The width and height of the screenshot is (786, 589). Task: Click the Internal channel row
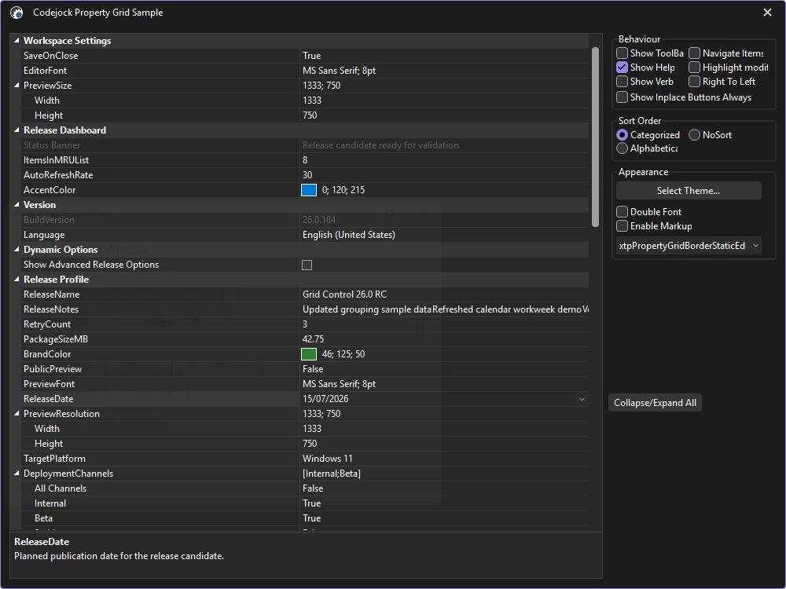pos(305,503)
